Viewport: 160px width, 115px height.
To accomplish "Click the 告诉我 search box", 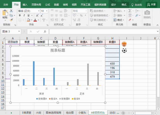I will coord(136,5).
